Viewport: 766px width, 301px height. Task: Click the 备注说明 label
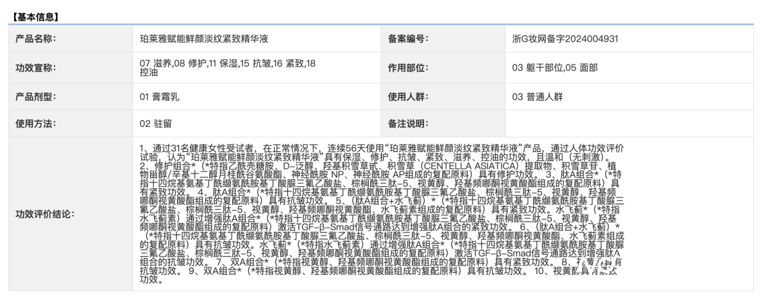click(409, 124)
